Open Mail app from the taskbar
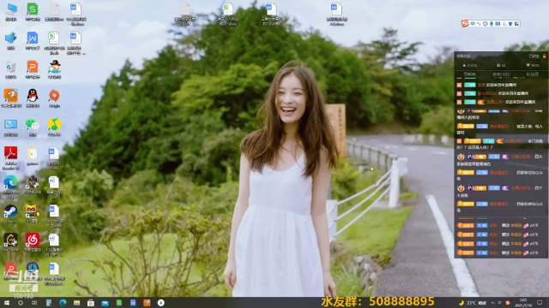The width and height of the screenshot is (549, 308). [105, 303]
